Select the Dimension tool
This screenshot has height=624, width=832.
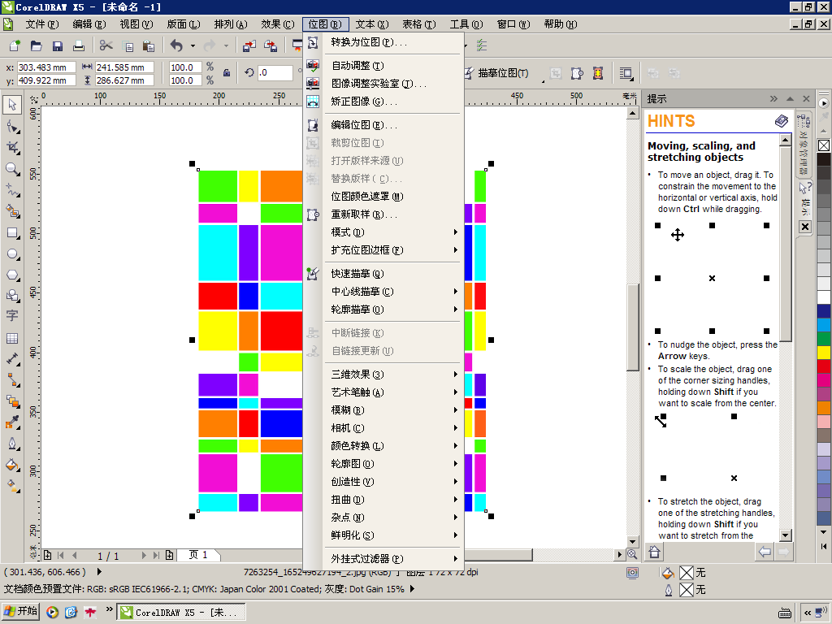tap(12, 359)
